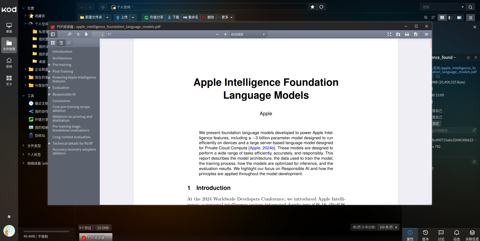This screenshot has width=480, height=241.
Task: Open Accuracy-recovery adapters ablation outline entry
Action: point(74,151)
